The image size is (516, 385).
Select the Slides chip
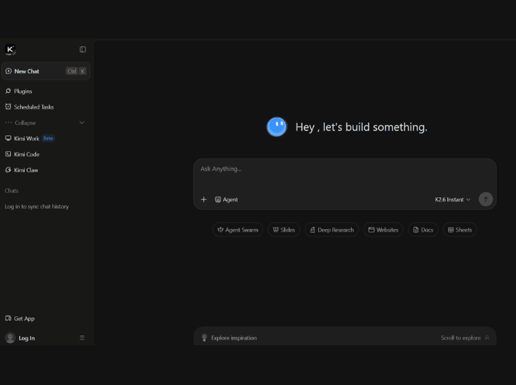(x=283, y=230)
